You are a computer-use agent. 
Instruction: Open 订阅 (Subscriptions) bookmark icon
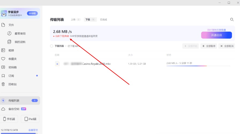point(3,76)
